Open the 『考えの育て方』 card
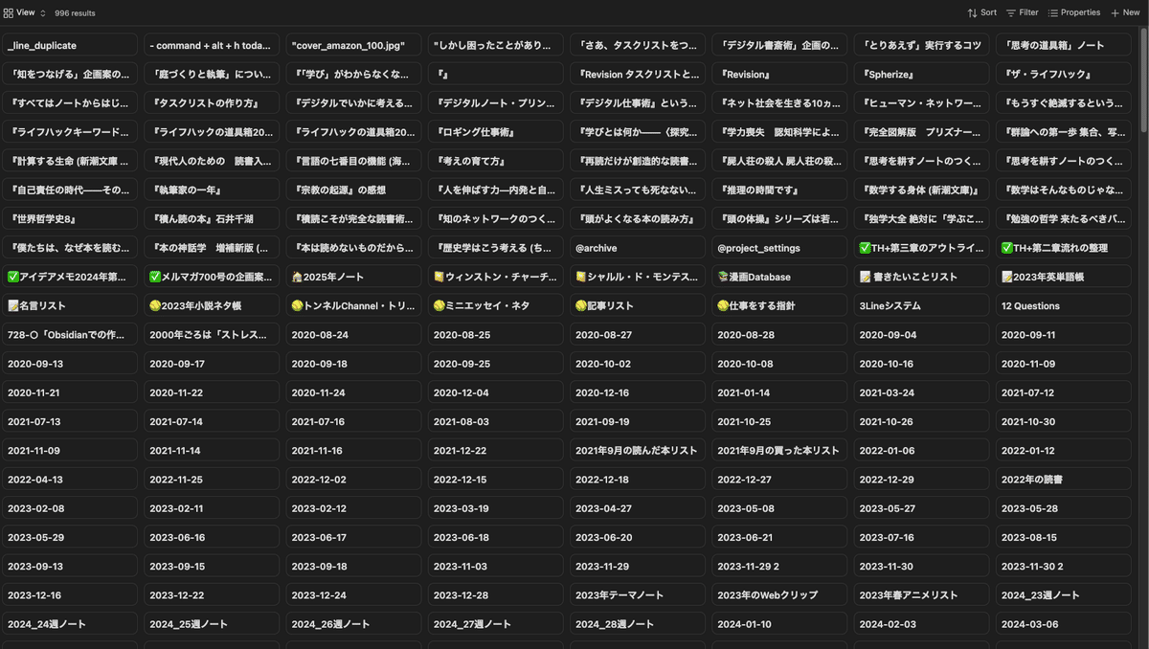 [x=495, y=162]
